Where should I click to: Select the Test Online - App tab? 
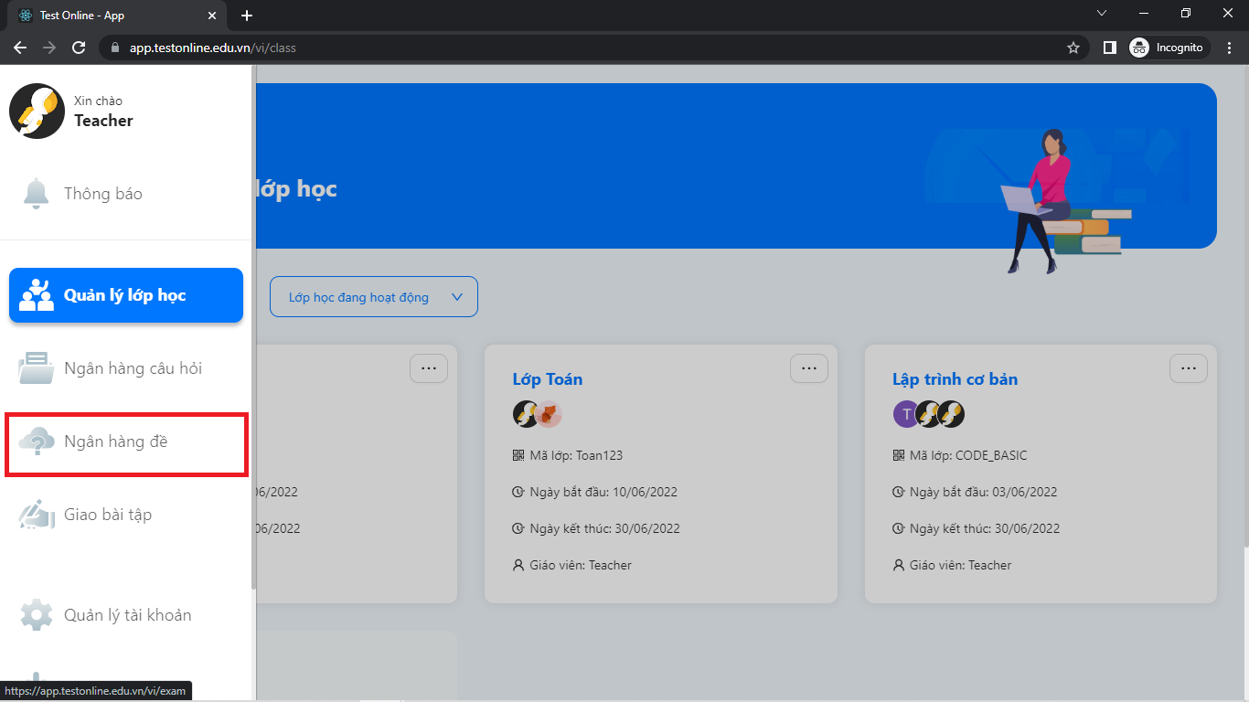pos(116,16)
